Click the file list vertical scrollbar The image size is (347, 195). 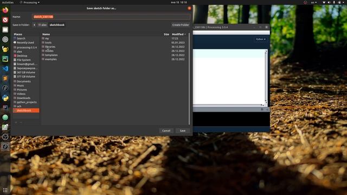189,79
